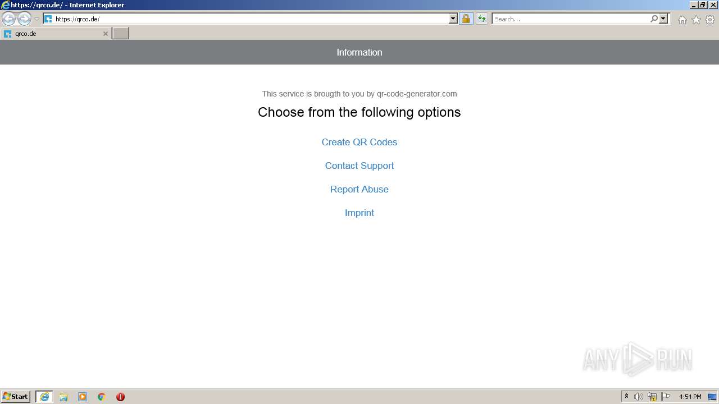Click the Search input box
Viewport: 719px width, 404px height.
tap(570, 19)
